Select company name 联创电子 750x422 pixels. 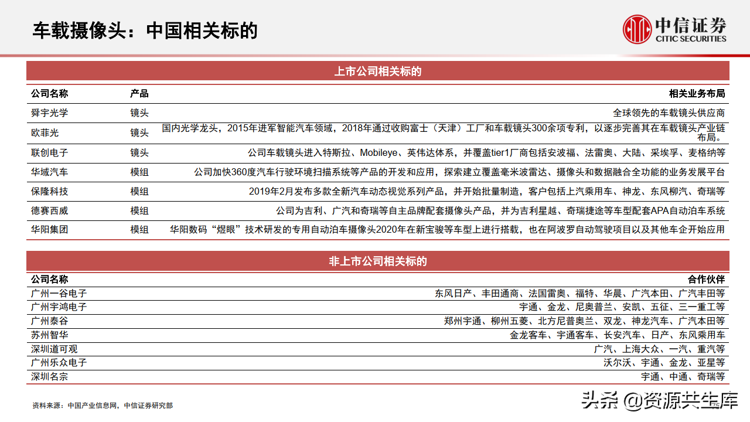(49, 152)
